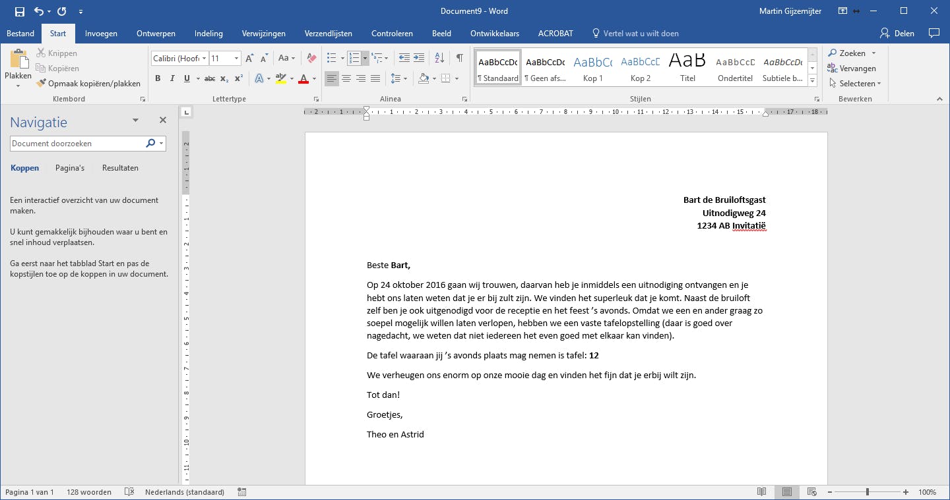The width and height of the screenshot is (950, 500).
Task: Search with the magnifier icon in Navigatie
Action: pyautogui.click(x=150, y=143)
